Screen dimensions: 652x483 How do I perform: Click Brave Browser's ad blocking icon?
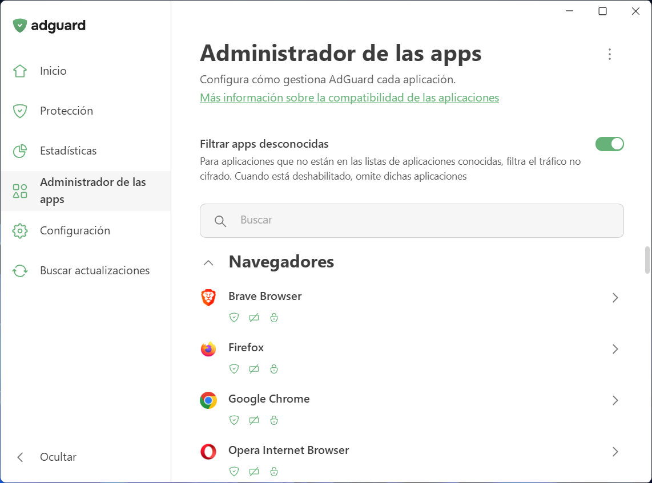254,318
